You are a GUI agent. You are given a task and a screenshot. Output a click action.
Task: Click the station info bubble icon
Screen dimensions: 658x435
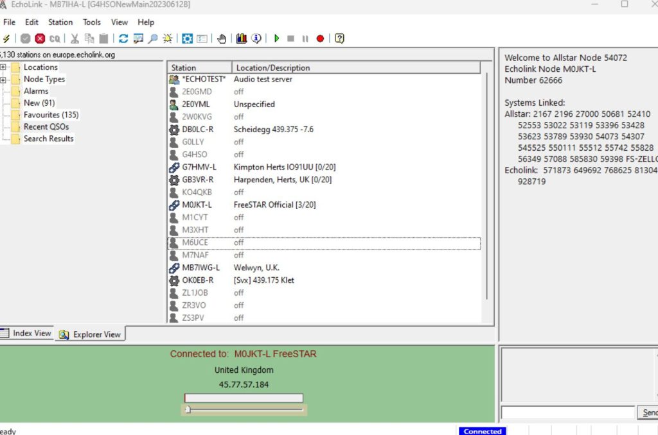pos(256,38)
